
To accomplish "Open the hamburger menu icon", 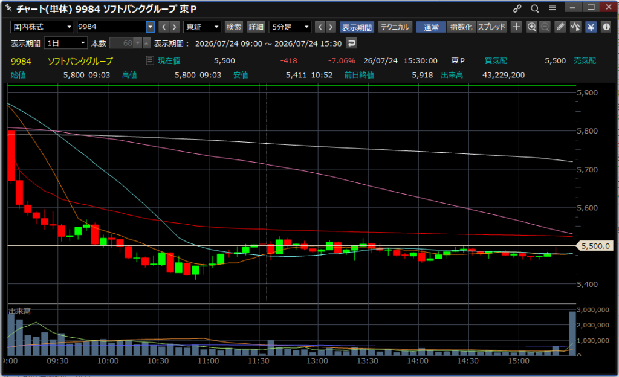I will click(x=553, y=8).
